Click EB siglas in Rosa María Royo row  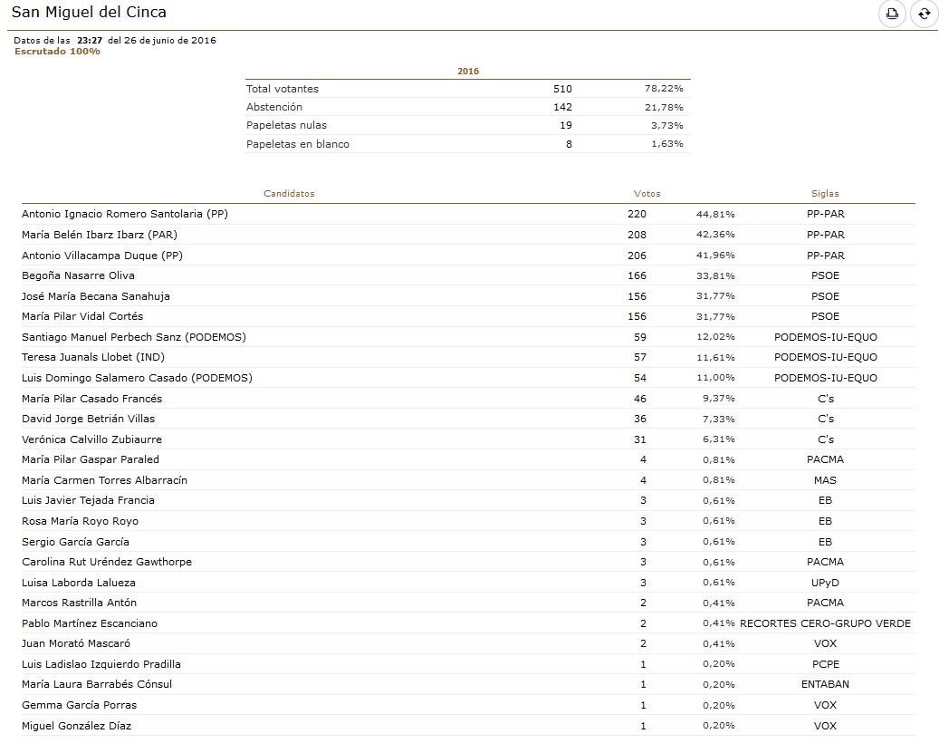[x=825, y=521]
